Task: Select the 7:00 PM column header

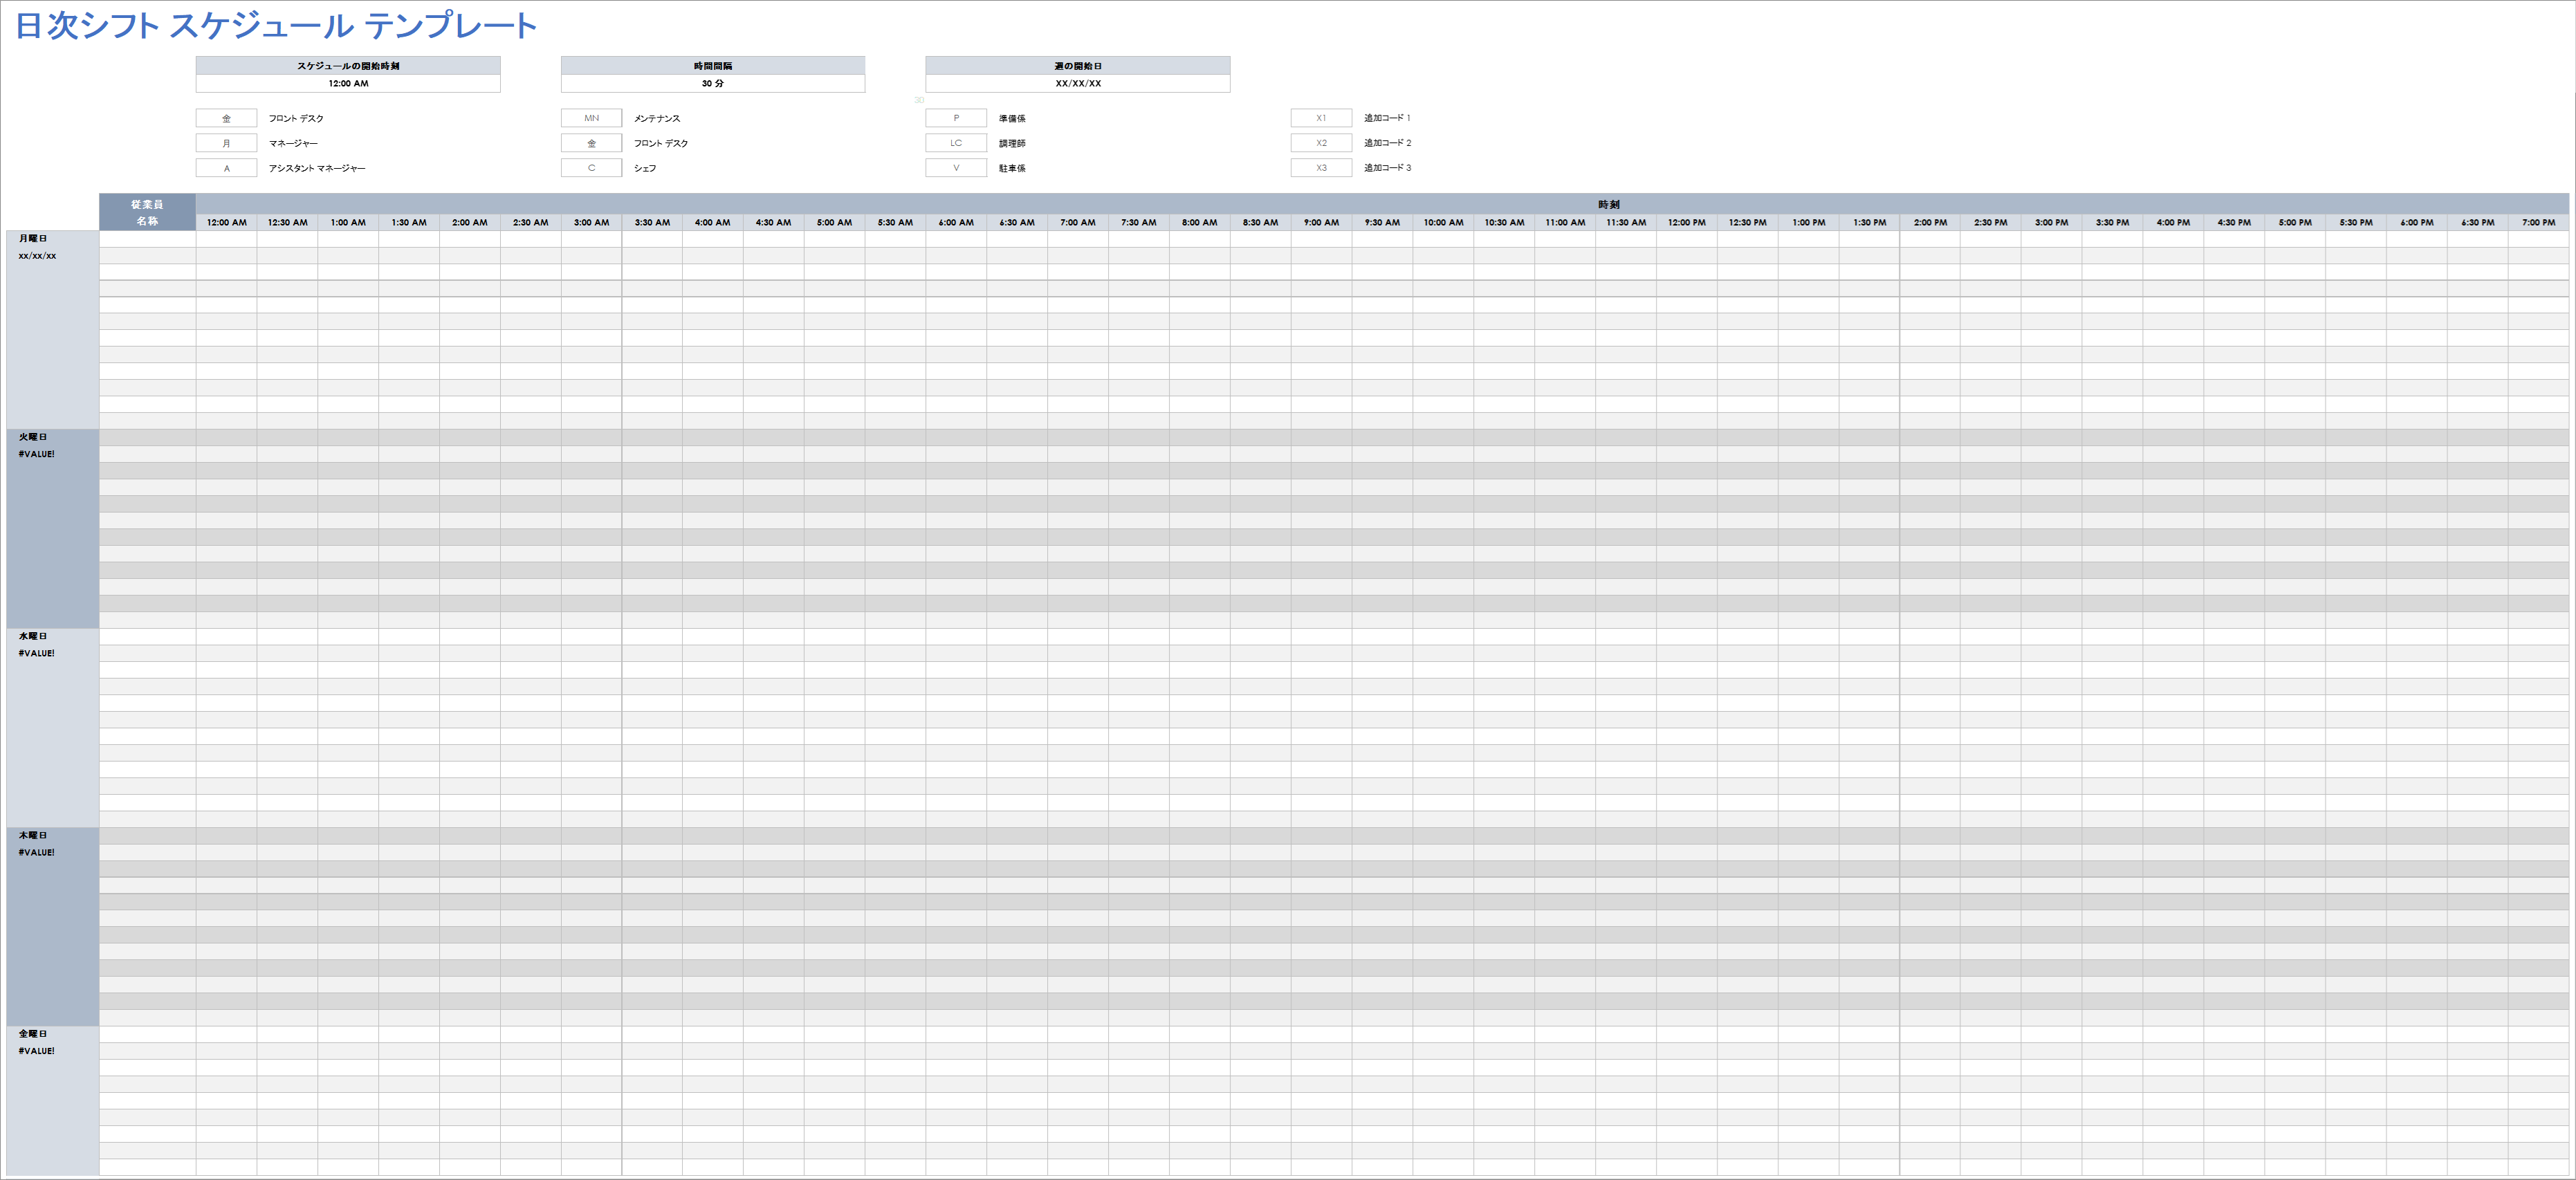Action: click(2538, 222)
